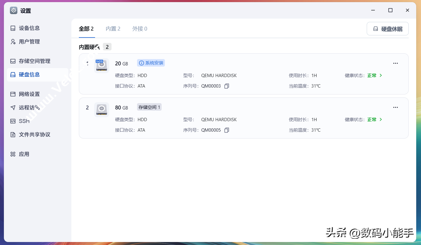Open 应用 section in sidebar
The height and width of the screenshot is (245, 421).
(x=24, y=154)
